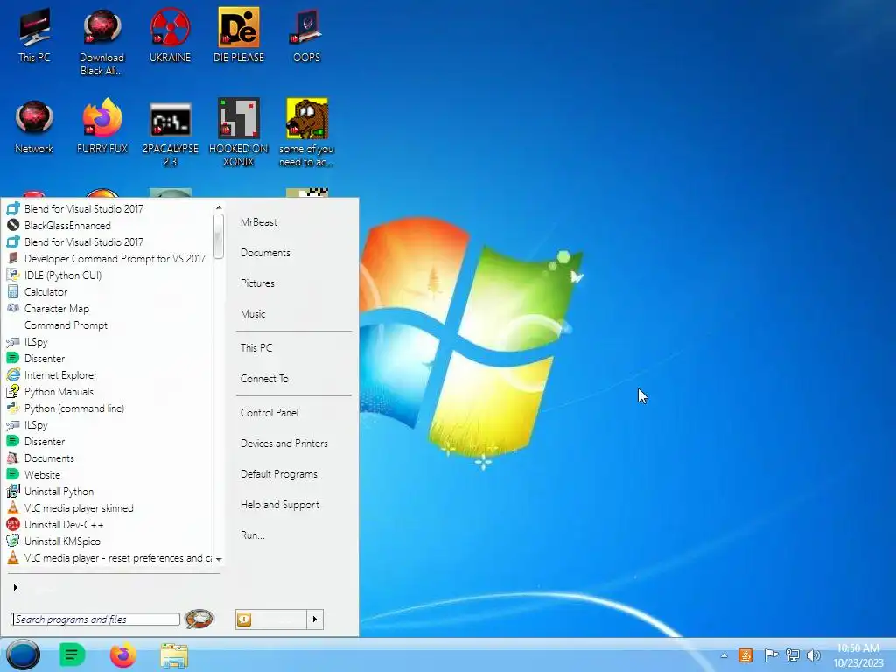Launch Firefox from the taskbar

122,654
